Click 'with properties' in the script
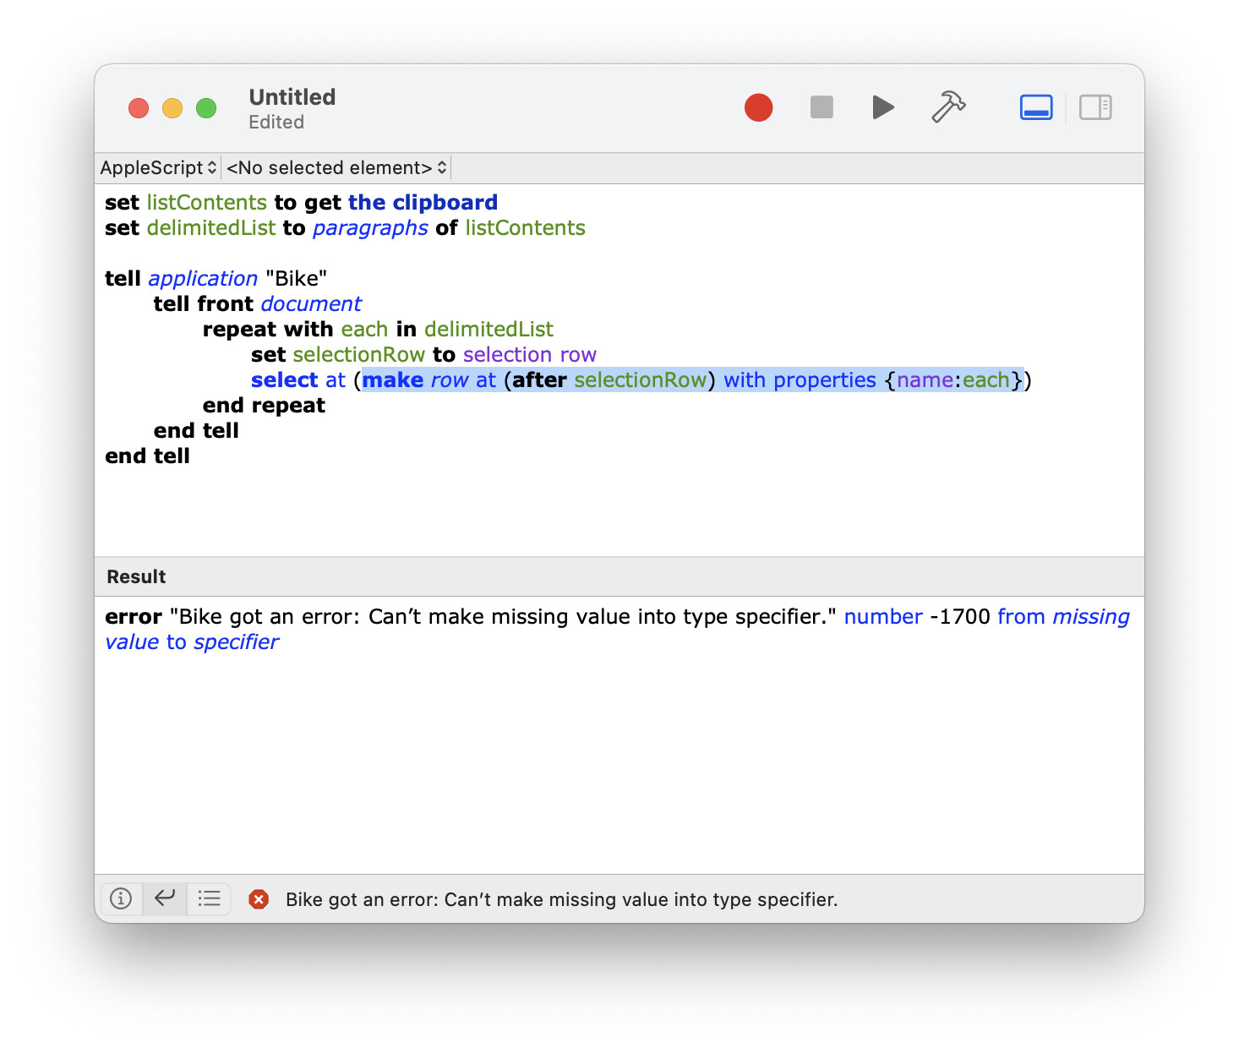 coord(800,380)
